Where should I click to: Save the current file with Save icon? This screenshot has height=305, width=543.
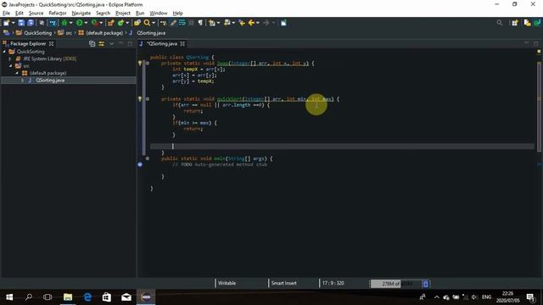[x=21, y=23]
